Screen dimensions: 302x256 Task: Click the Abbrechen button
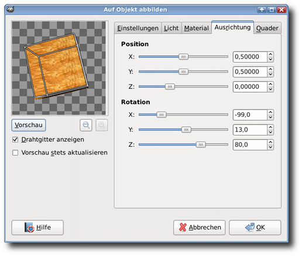click(x=200, y=227)
